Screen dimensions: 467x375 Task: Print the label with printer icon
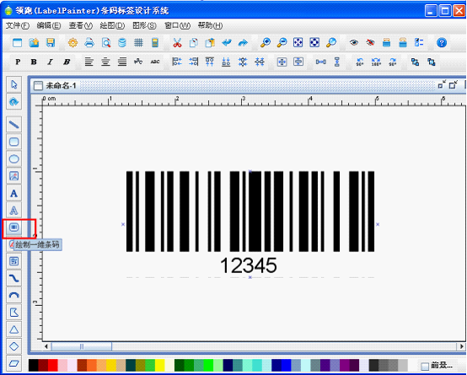89,43
